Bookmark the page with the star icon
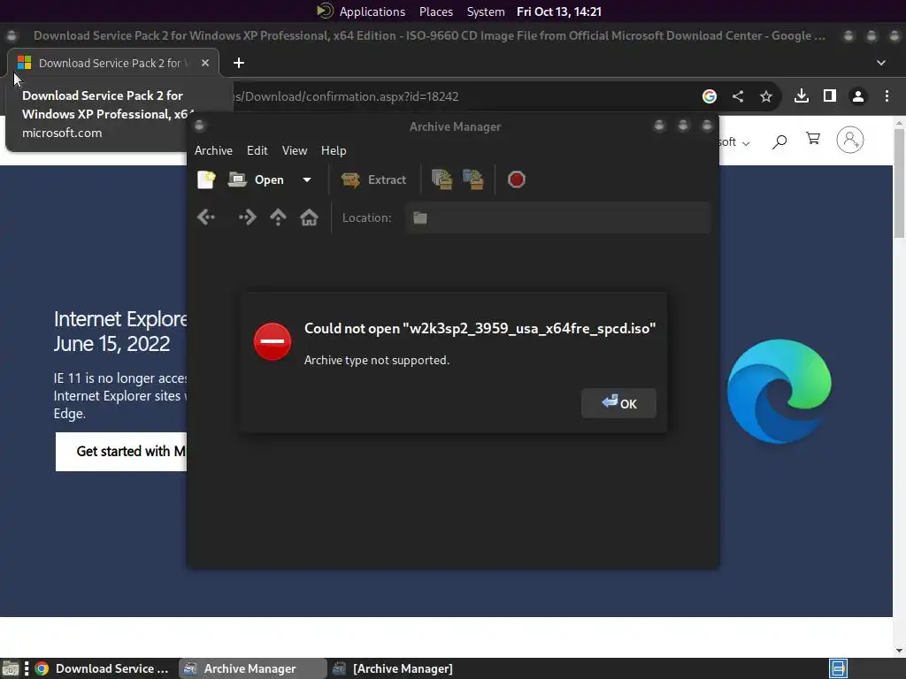This screenshot has width=906, height=679. [765, 96]
